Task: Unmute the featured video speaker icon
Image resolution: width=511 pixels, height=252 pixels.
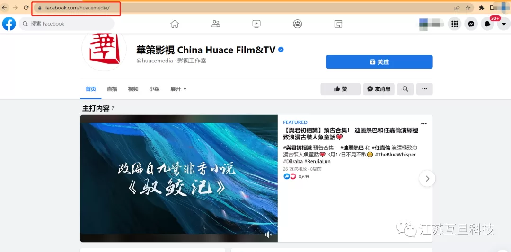Action: point(268,235)
